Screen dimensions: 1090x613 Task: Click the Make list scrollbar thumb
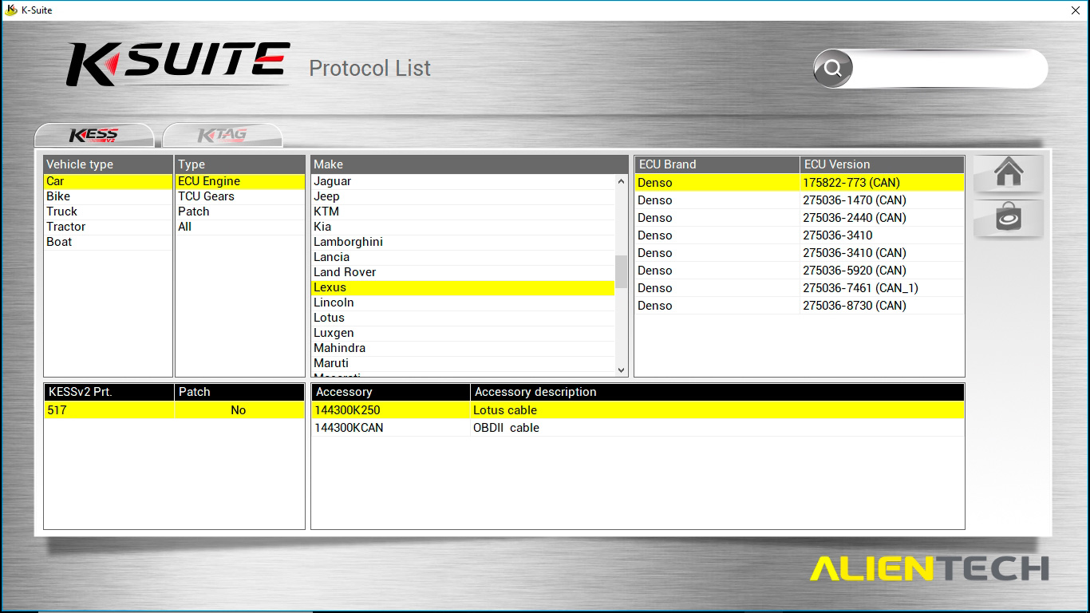coord(622,271)
